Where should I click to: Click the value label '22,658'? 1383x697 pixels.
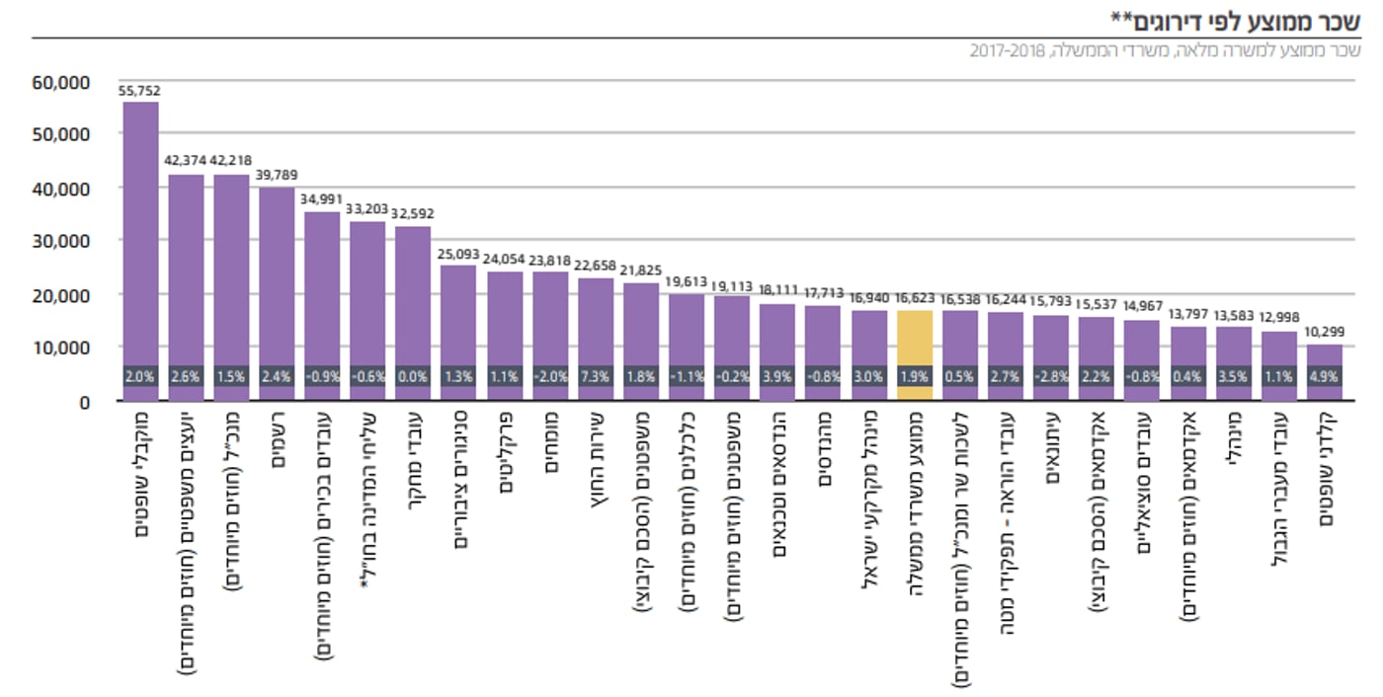click(x=596, y=267)
